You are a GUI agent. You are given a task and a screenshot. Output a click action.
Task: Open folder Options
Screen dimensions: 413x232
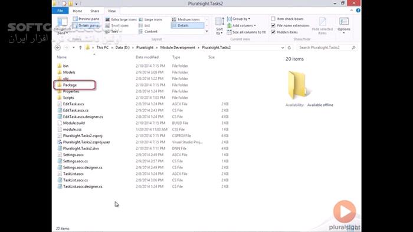(344, 26)
